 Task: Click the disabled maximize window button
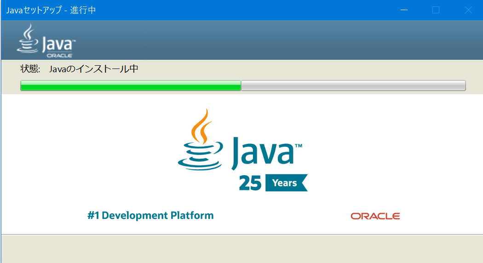436,10
